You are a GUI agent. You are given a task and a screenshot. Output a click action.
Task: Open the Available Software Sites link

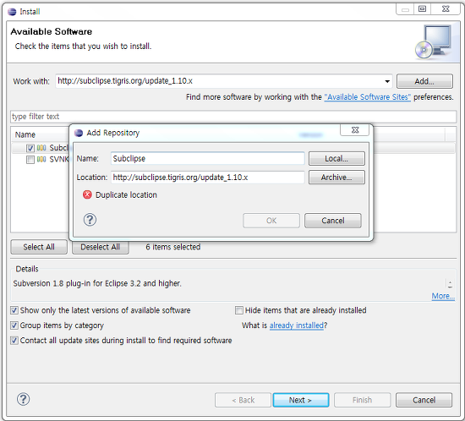point(368,97)
